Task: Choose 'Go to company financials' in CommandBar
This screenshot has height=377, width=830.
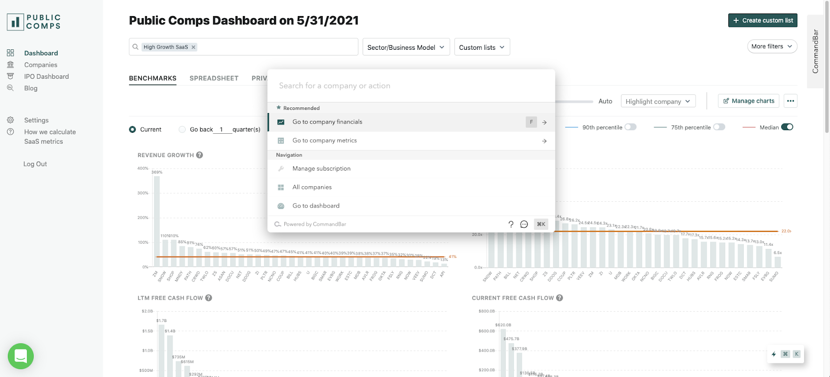Action: click(x=411, y=122)
